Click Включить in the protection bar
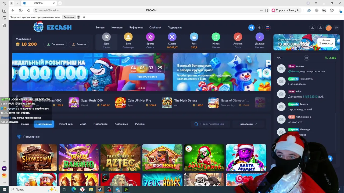This screenshot has height=193, width=344. 69,17
